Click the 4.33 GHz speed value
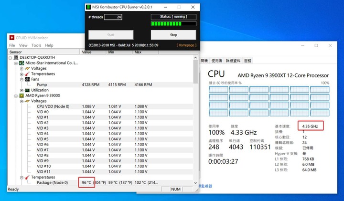Image resolution: width=344 pixels, height=201 pixels. tap(244, 132)
